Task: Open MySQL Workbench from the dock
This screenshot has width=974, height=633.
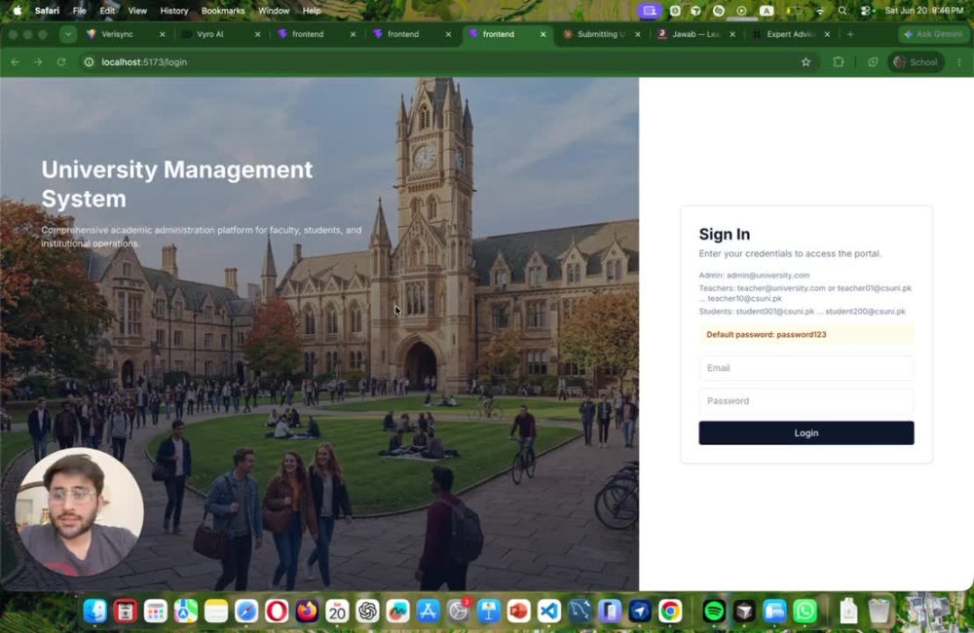Action: [x=580, y=612]
